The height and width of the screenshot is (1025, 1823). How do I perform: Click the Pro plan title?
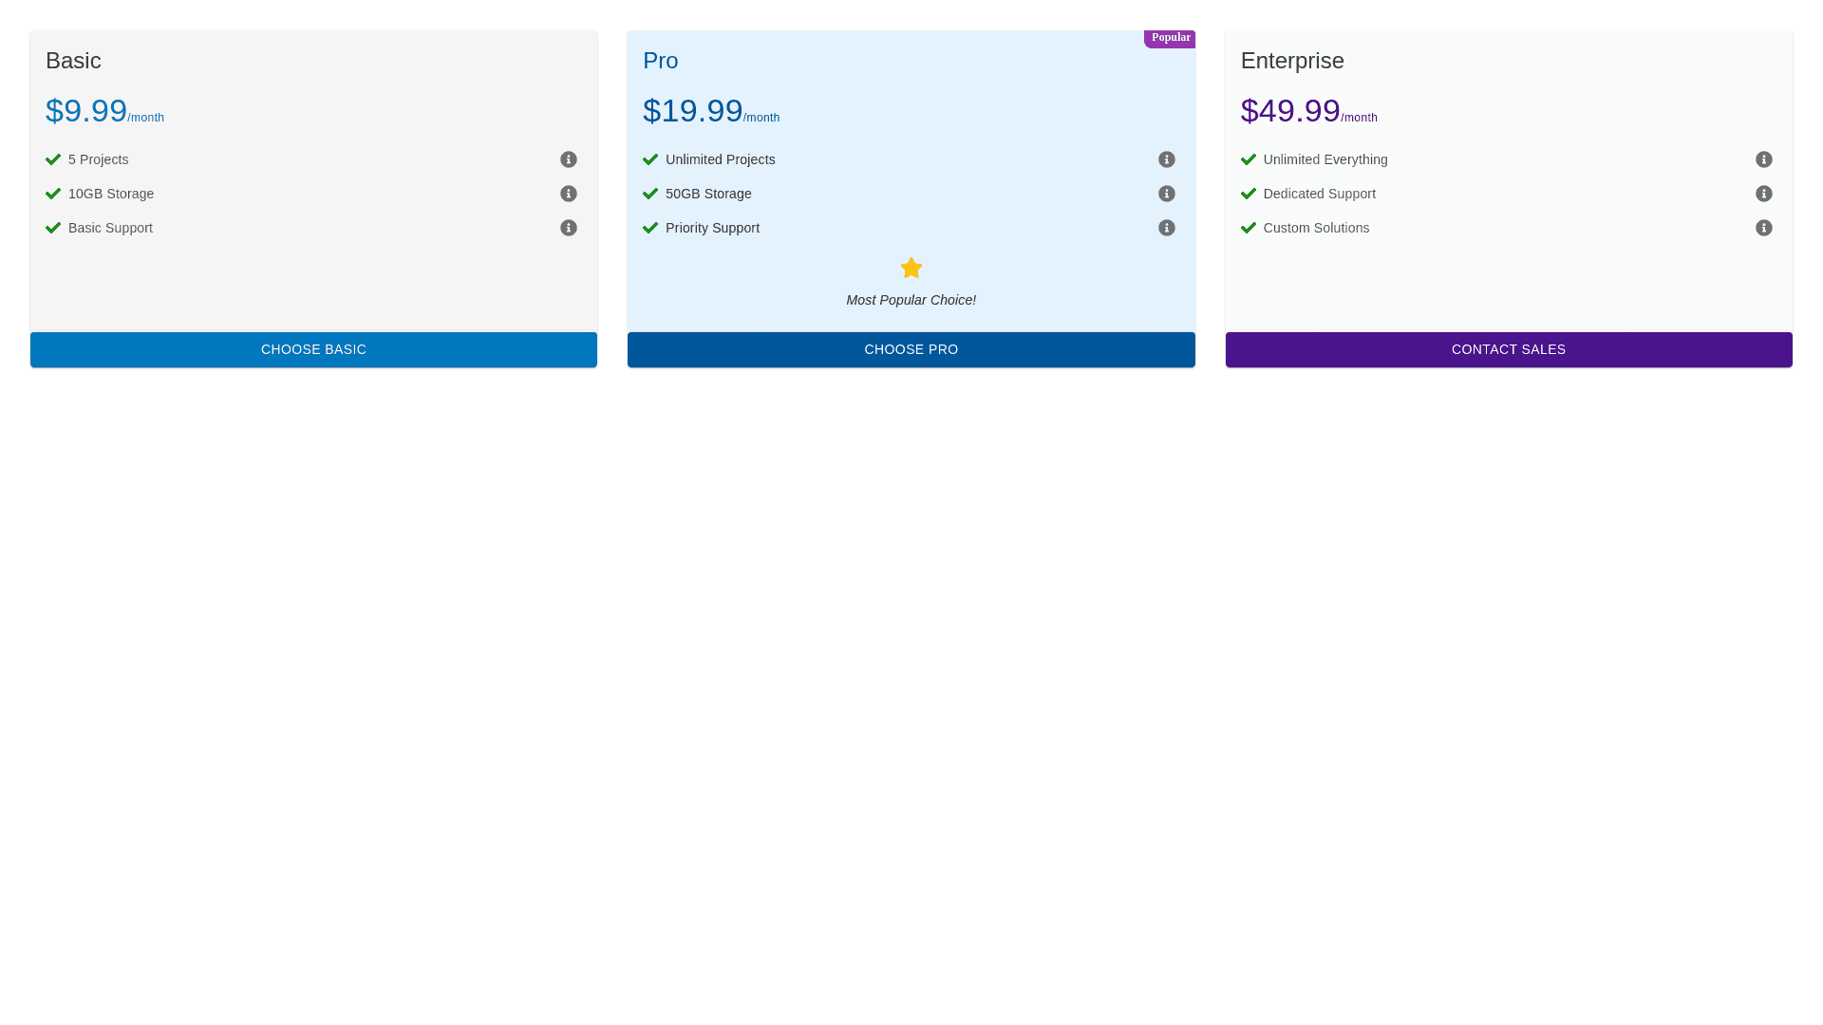click(660, 61)
